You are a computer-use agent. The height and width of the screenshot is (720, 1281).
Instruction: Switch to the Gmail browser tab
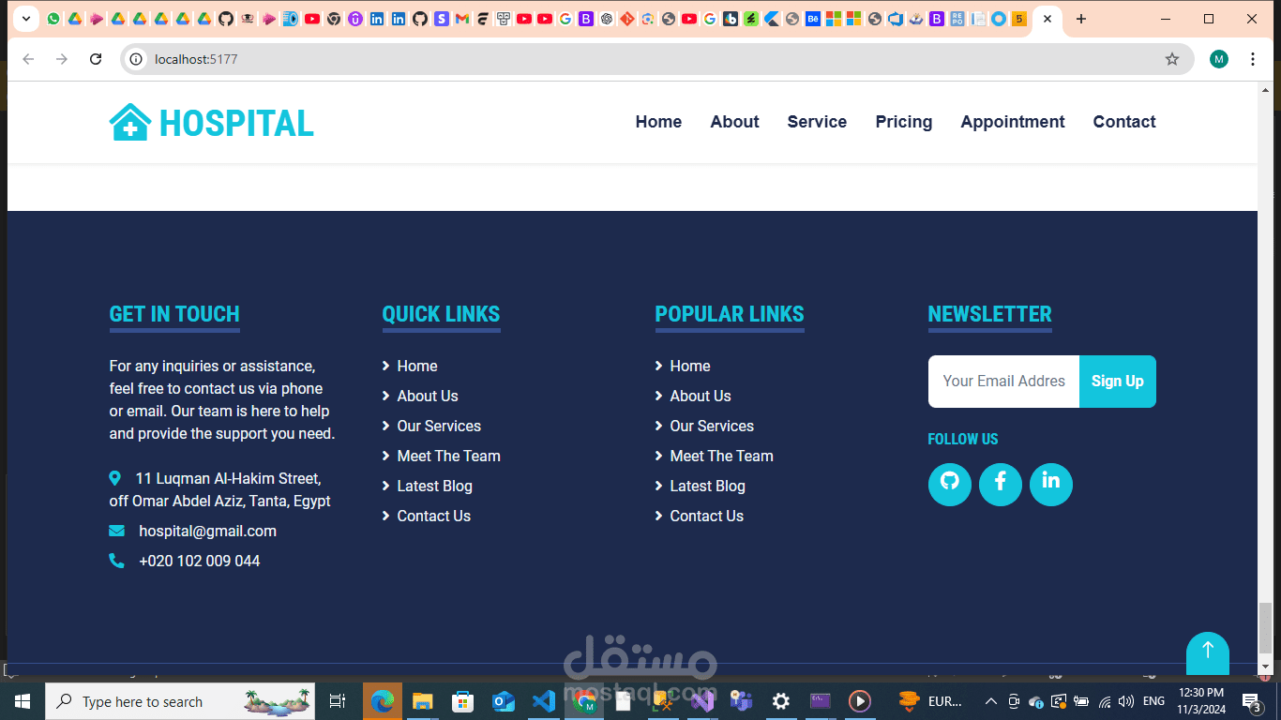coord(462,19)
